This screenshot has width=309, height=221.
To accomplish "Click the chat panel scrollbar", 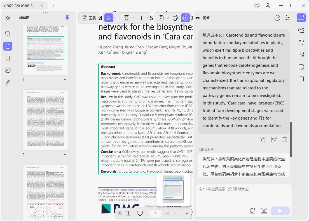I will (291, 139).
